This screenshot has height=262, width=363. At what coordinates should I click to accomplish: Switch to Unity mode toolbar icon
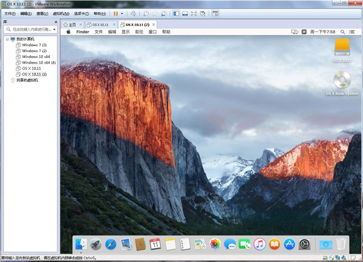pyautogui.click(x=203, y=14)
